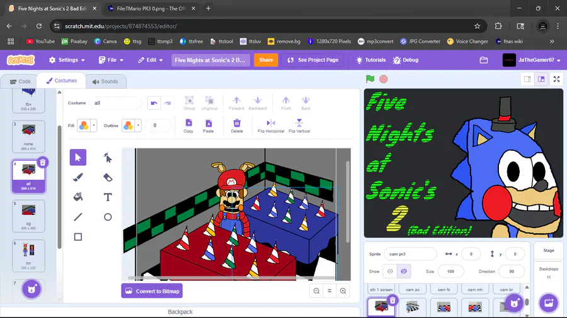This screenshot has height=318, width=567.
Task: Paste the copied shape
Action: pyautogui.click(x=209, y=126)
